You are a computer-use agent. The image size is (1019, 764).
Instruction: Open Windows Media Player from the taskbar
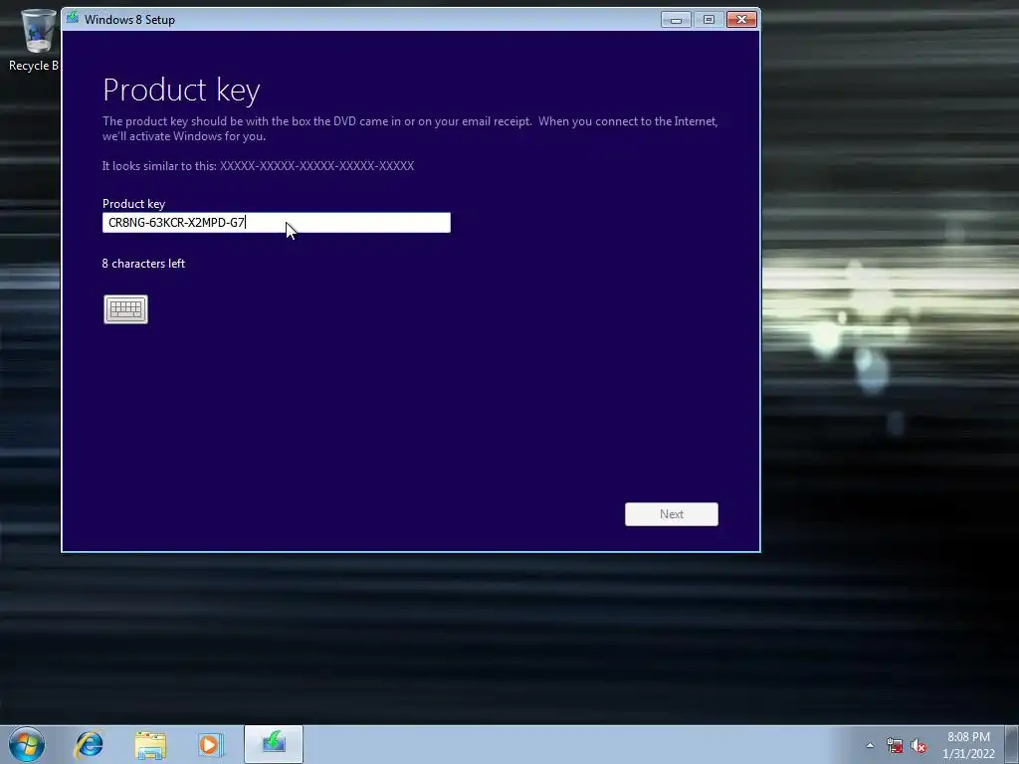pos(211,744)
